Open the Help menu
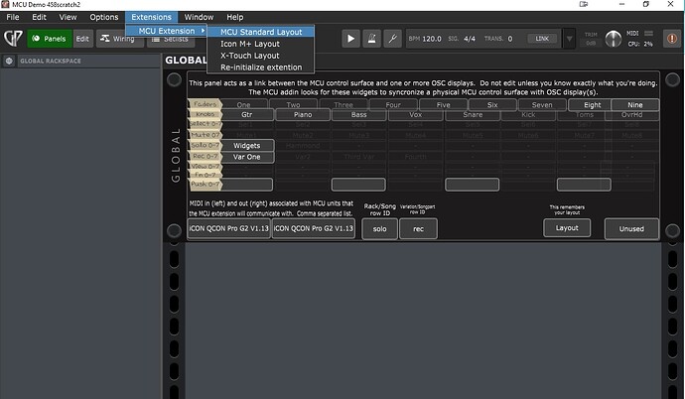The height and width of the screenshot is (399, 685). 235,17
